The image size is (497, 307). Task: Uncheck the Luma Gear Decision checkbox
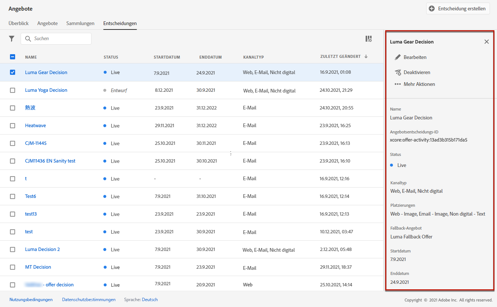coord(13,72)
